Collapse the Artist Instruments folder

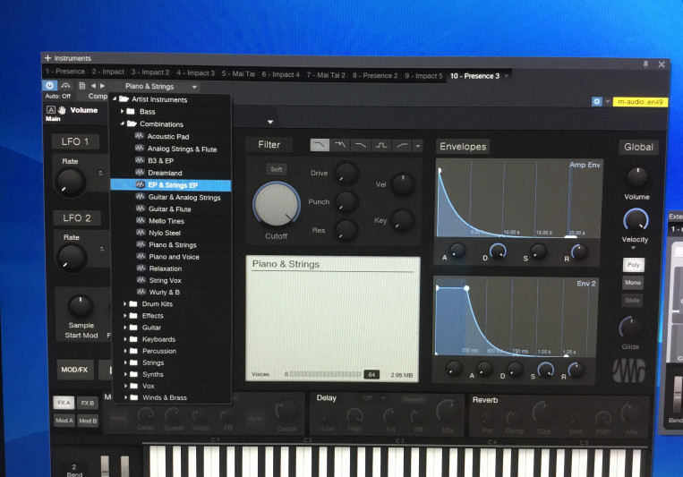pyautogui.click(x=115, y=98)
